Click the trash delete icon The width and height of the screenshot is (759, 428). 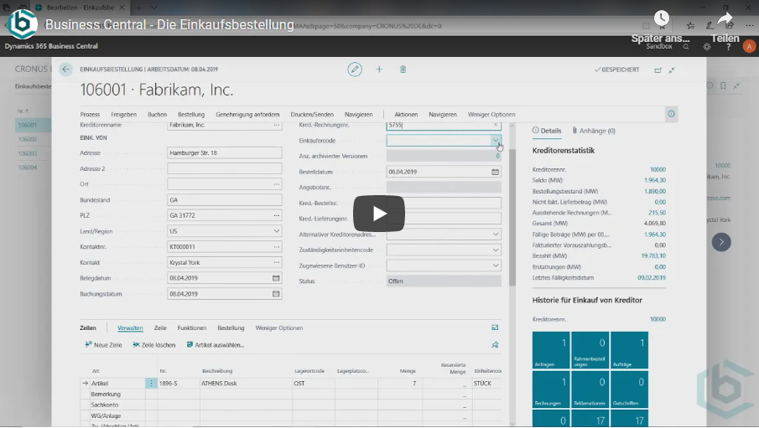pyautogui.click(x=403, y=70)
